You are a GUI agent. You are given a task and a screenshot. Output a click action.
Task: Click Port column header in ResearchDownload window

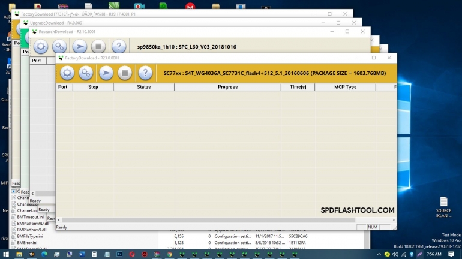click(38, 61)
